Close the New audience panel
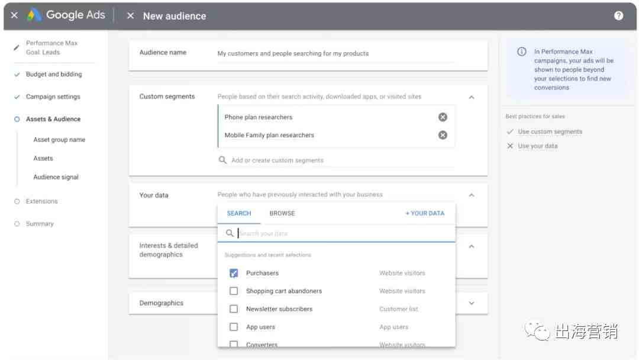The image size is (639, 360). point(130,15)
